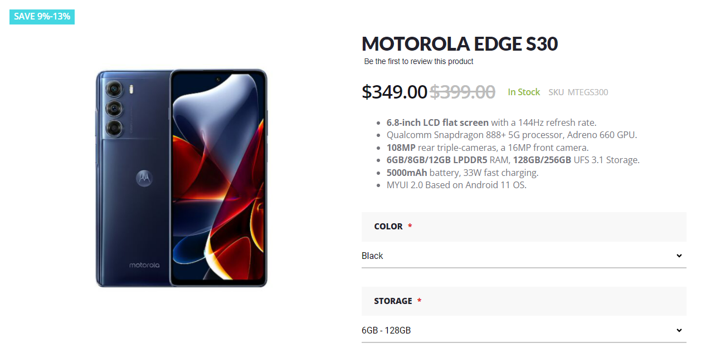Click the SAVE 9%-13% discount badge
This screenshot has height=353, width=701.
point(42,17)
